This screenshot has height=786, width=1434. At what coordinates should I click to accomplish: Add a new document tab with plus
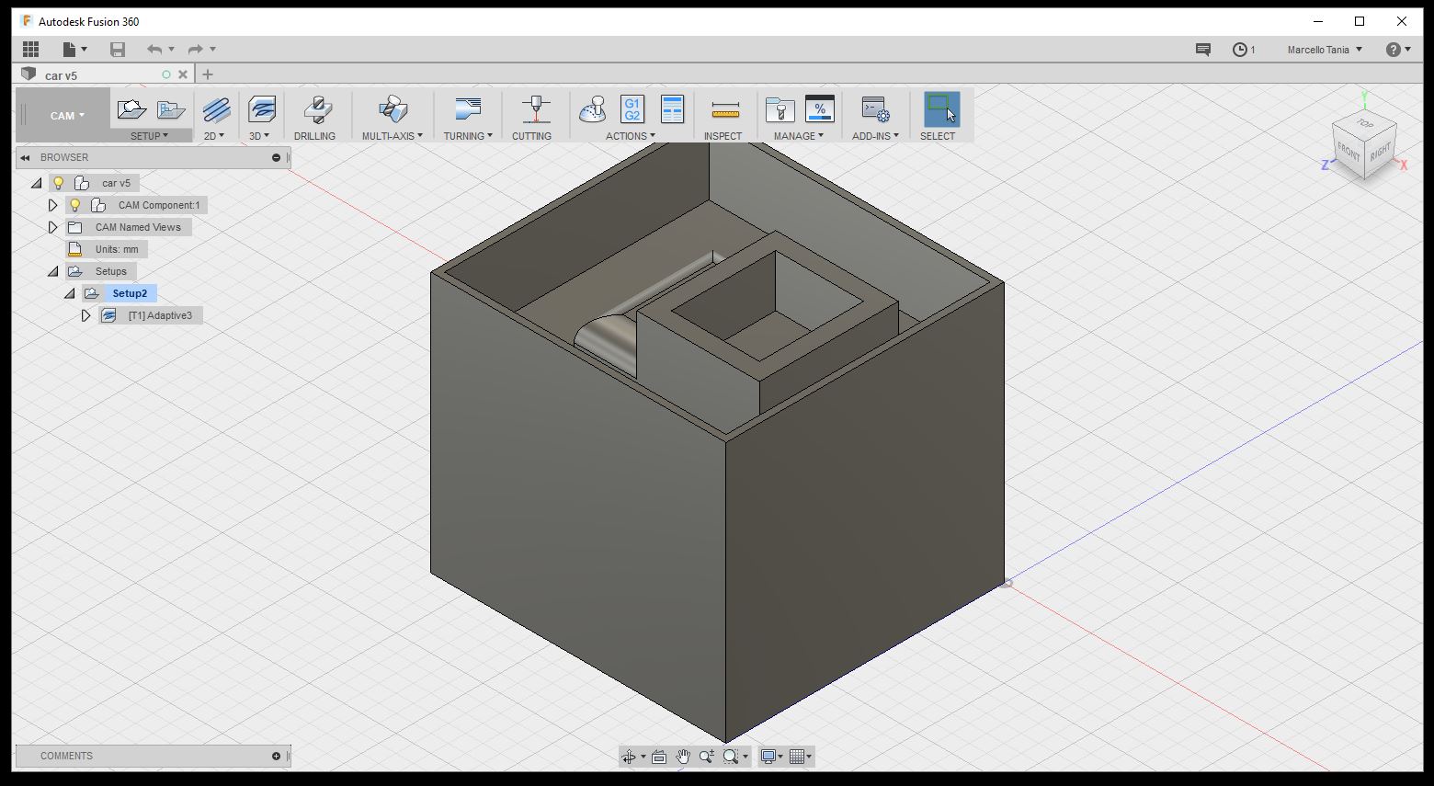point(208,74)
